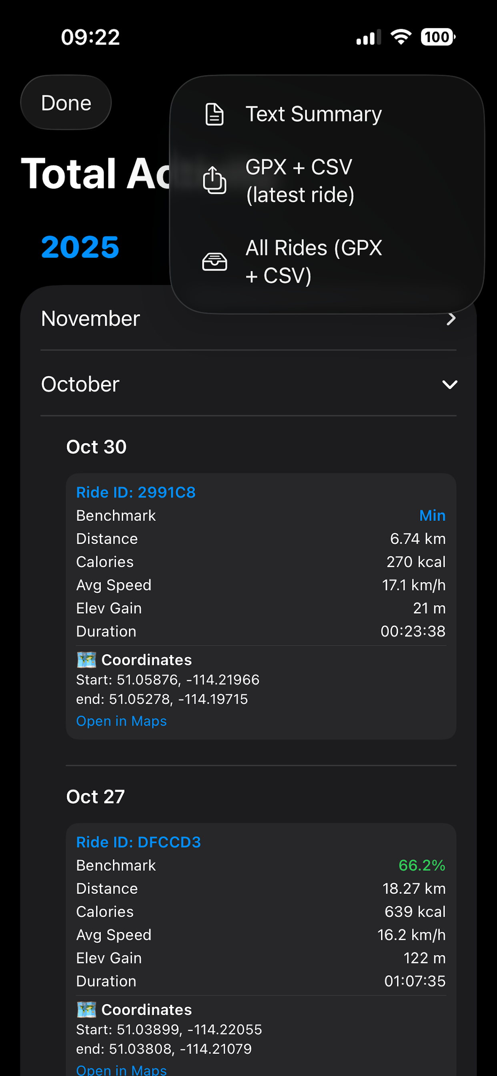The image size is (497, 1076).
Task: Tap the share icon for GPX + CSV
Action: coord(214,181)
